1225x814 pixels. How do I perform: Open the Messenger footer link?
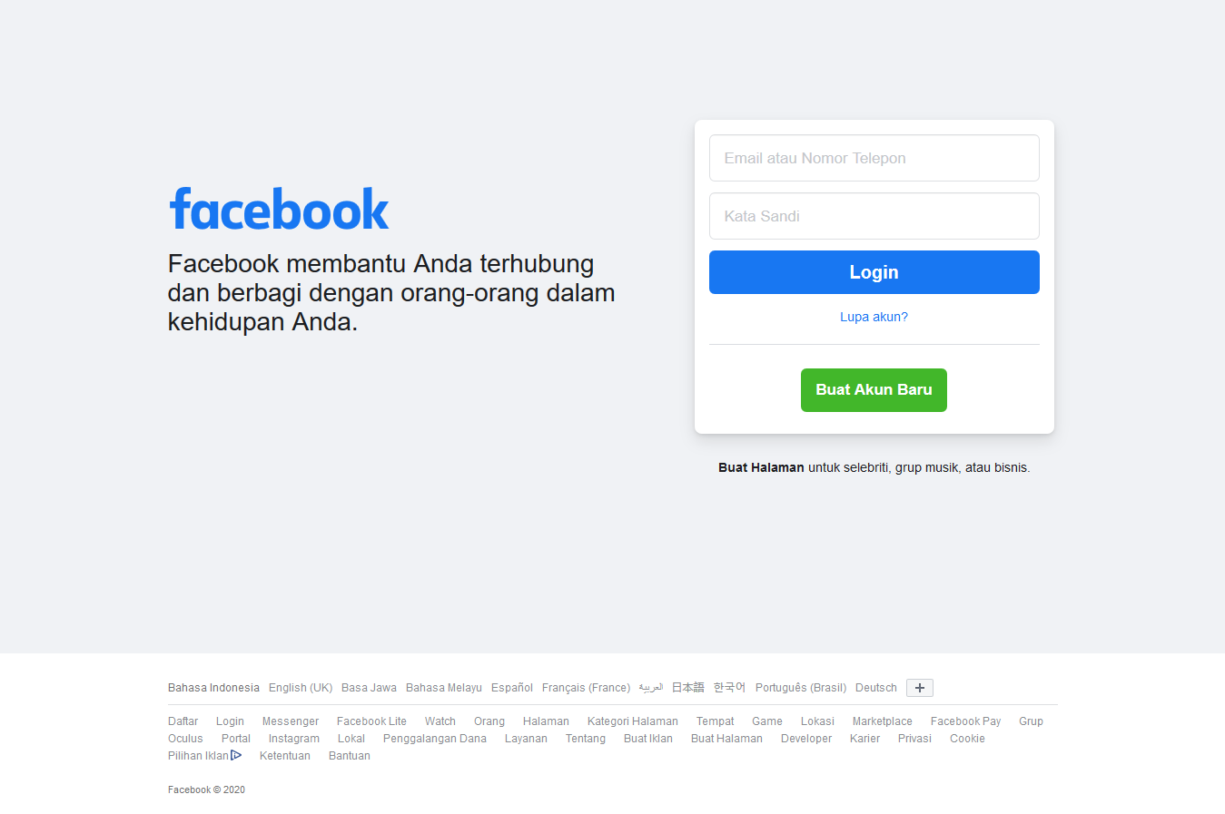[291, 721]
